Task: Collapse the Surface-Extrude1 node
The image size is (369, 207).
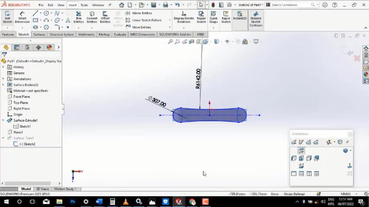Action: coord(3,120)
